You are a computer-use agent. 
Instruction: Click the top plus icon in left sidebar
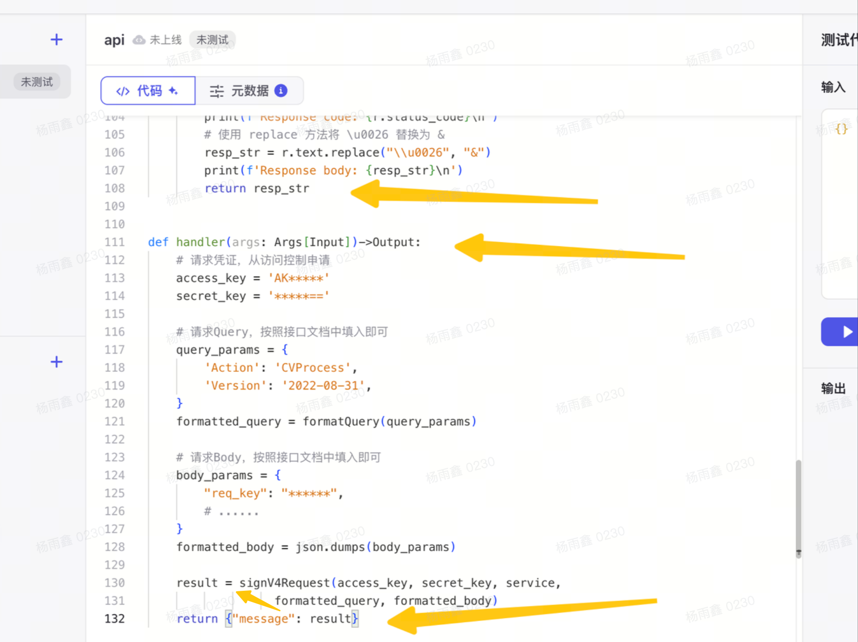click(x=57, y=40)
